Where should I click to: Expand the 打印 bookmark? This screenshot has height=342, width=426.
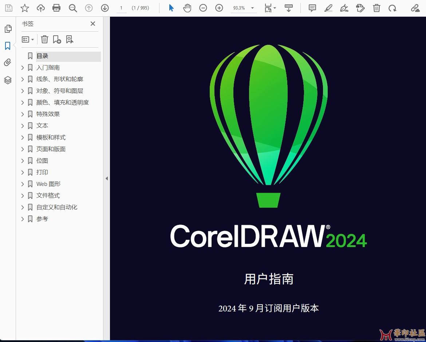coord(23,172)
